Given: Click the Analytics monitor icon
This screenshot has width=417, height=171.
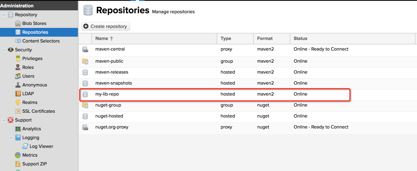Looking at the screenshot, I should 18,129.
